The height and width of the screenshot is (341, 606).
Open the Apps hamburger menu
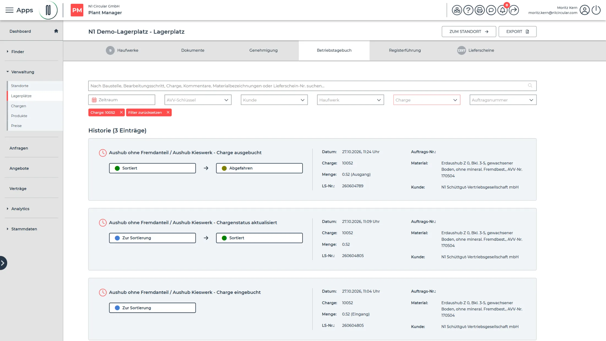9,10
